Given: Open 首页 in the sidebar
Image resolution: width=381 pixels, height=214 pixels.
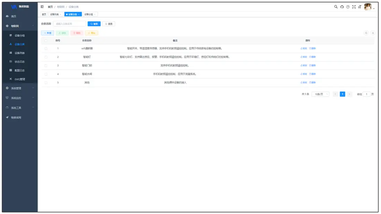Looking at the screenshot, I should tap(20, 16).
